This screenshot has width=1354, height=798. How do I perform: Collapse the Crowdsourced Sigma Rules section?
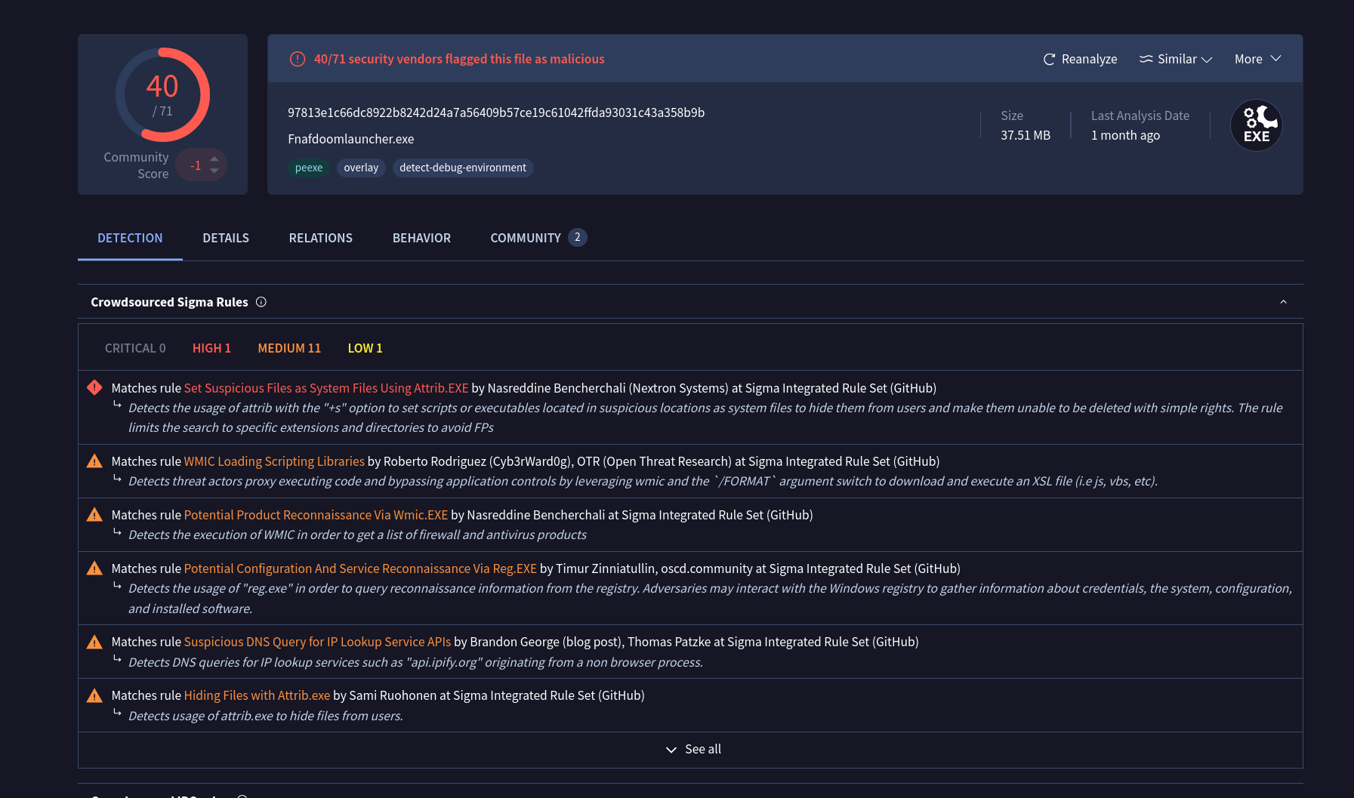tap(1283, 302)
